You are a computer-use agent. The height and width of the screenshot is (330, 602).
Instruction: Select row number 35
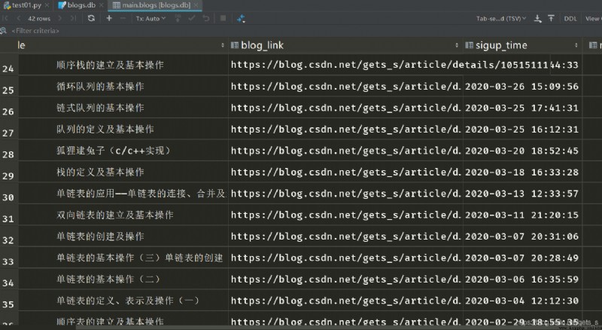8,304
